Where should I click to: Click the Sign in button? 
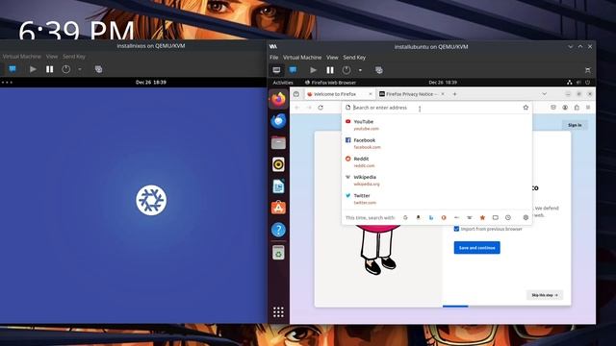coord(575,125)
